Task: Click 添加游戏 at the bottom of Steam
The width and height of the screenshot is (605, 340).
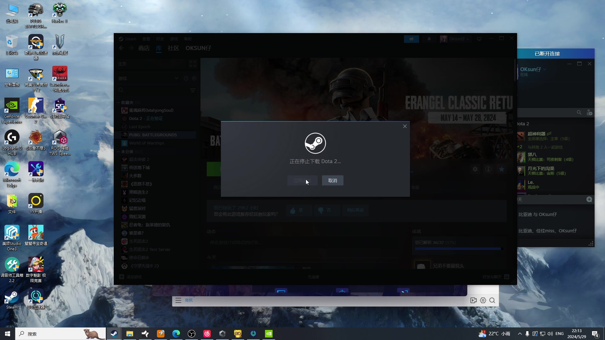Action: pyautogui.click(x=131, y=277)
